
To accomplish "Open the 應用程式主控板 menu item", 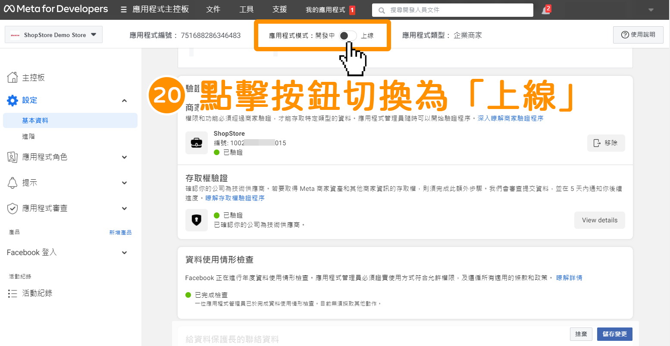I will 161,9.
